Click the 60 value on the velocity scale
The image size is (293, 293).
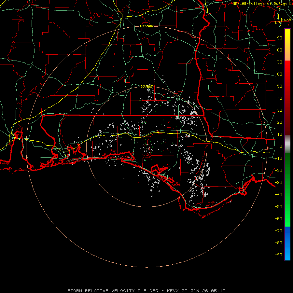point(280,74)
